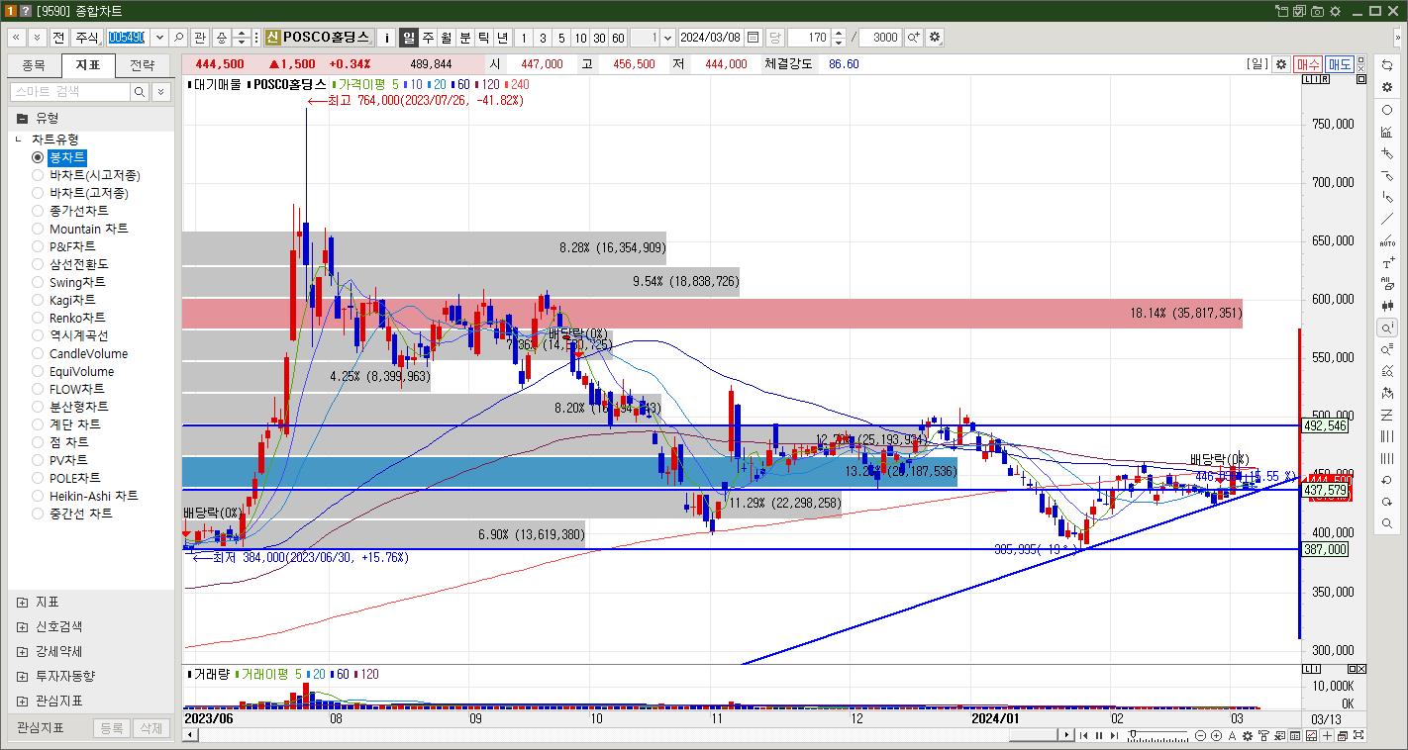The width and height of the screenshot is (1408, 750).
Task: Open the title bar gear settings
Action: click(x=1336, y=11)
